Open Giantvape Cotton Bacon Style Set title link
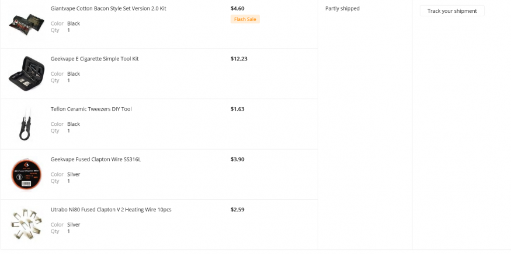Image resolution: width=511 pixels, height=254 pixels. pos(108,9)
